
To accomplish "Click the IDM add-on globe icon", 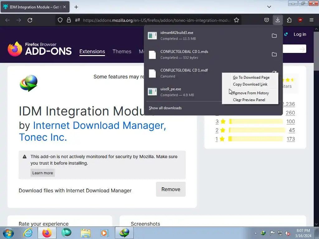I will [x=28, y=83].
